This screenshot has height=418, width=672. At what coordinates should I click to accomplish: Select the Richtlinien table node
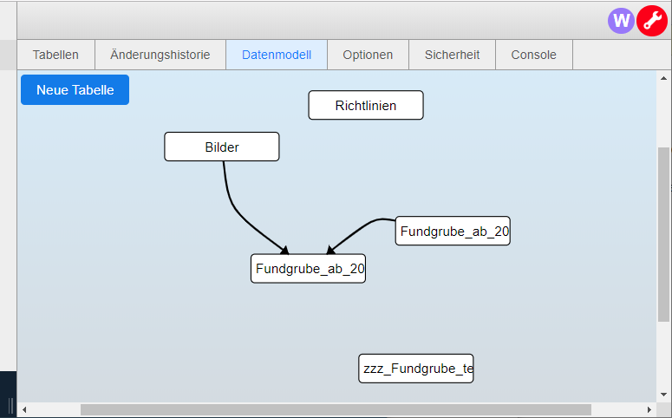point(366,106)
